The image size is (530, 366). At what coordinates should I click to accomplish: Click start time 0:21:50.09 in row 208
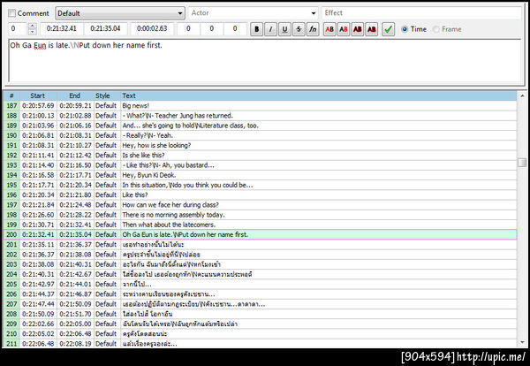click(x=38, y=314)
